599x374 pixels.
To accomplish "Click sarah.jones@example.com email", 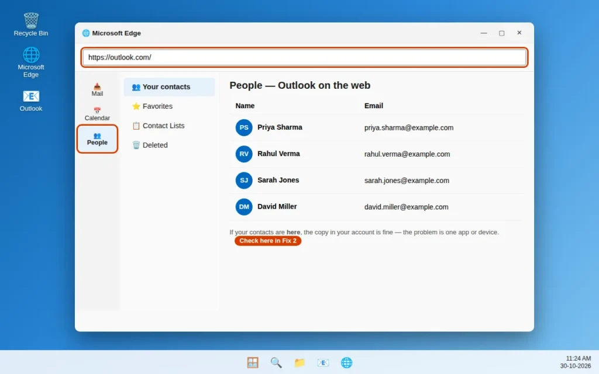I will [407, 181].
